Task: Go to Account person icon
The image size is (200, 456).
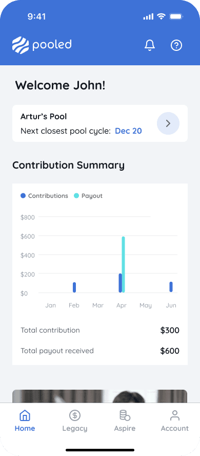Action: pos(175,415)
